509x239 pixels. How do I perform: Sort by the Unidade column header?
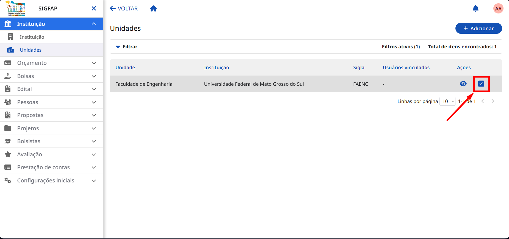(x=125, y=68)
